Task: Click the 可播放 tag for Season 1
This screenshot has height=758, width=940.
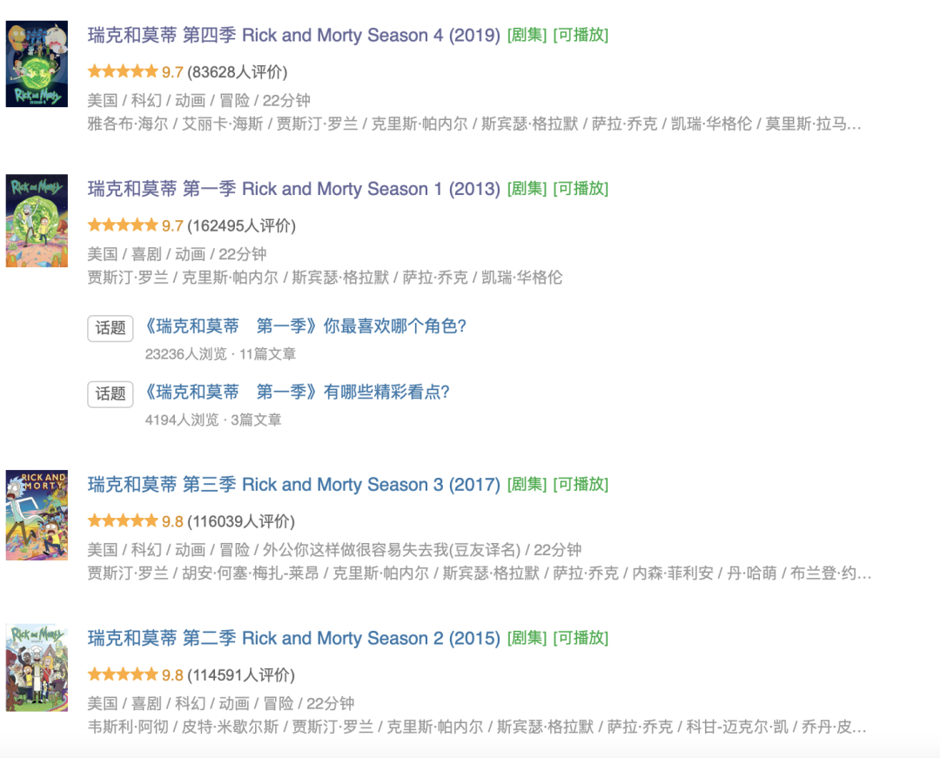Action: (x=581, y=189)
